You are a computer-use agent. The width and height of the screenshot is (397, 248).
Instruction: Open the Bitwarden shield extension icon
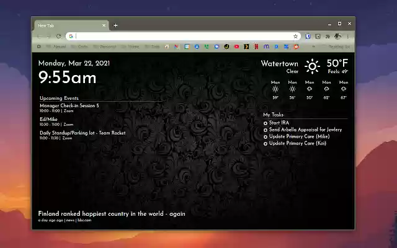[308, 36]
